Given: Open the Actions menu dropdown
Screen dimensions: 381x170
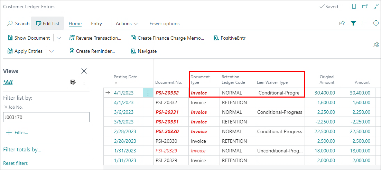Looking at the screenshot, I should tap(127, 23).
